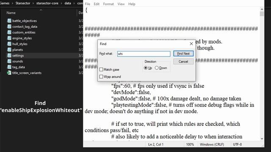Click the contact_tag_data file icon
271x152 pixels.
9,27
